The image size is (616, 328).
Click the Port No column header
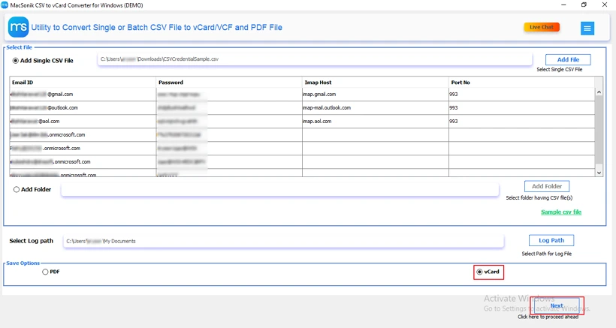521,83
